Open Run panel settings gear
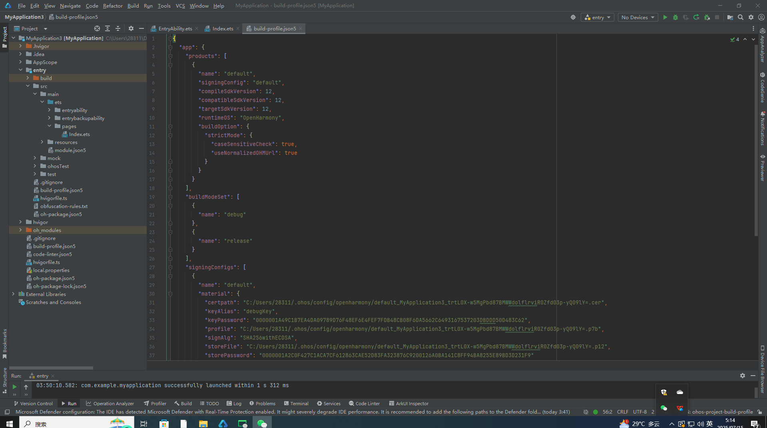Screen dimensions: 767x428 pos(743,376)
